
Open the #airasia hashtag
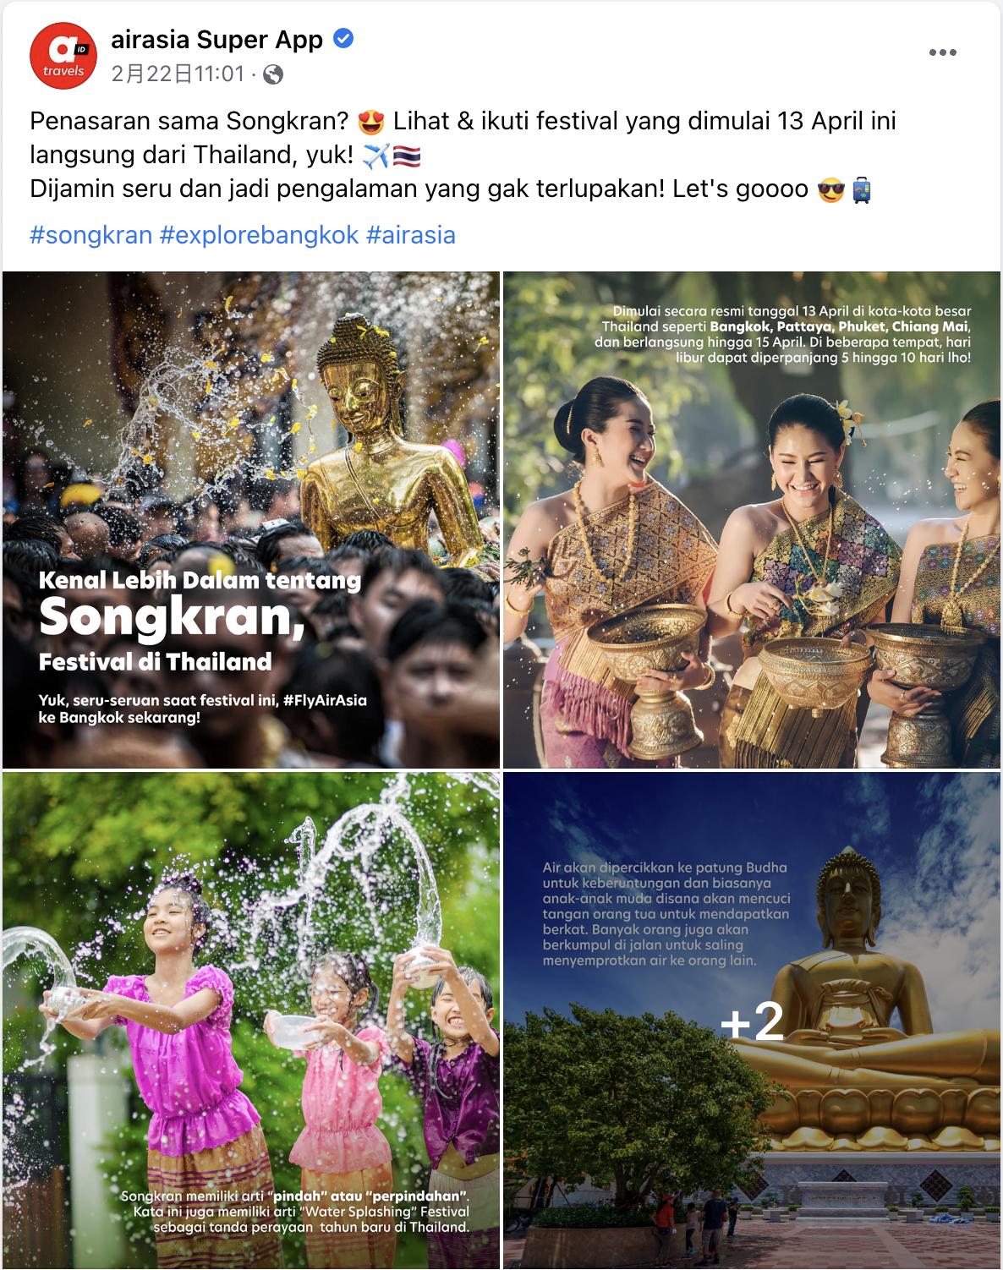pos(411,234)
